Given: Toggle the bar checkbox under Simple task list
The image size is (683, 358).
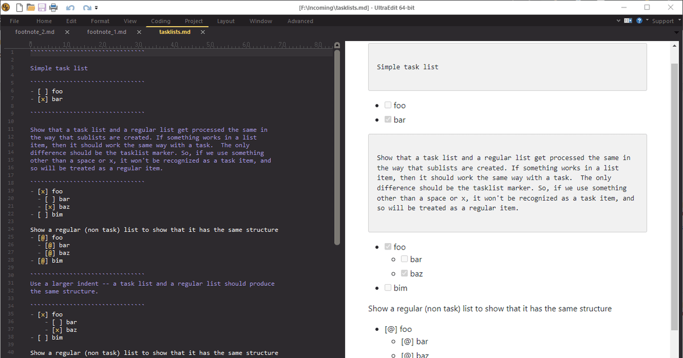Looking at the screenshot, I should 388,120.
